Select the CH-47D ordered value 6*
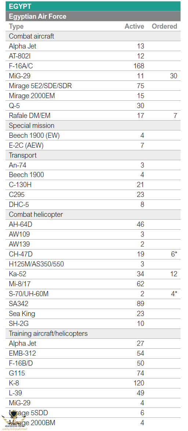 (174, 254)
